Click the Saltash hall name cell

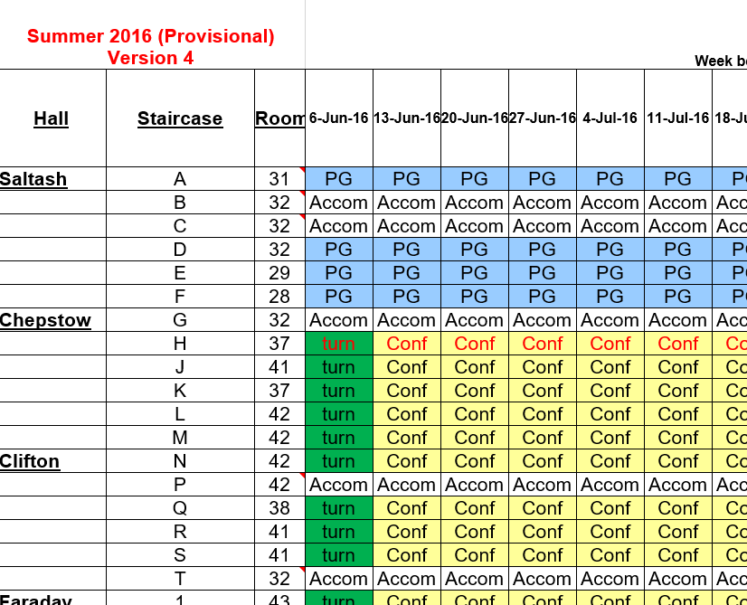[34, 179]
